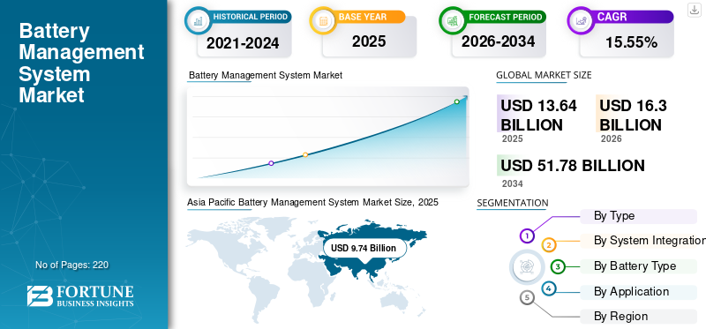Click the Historical Period bar chart icon
The height and width of the screenshot is (329, 706).
[198, 19]
